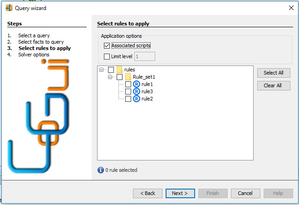Click the Limit level number field
This screenshot has width=299, height=205.
145,56
